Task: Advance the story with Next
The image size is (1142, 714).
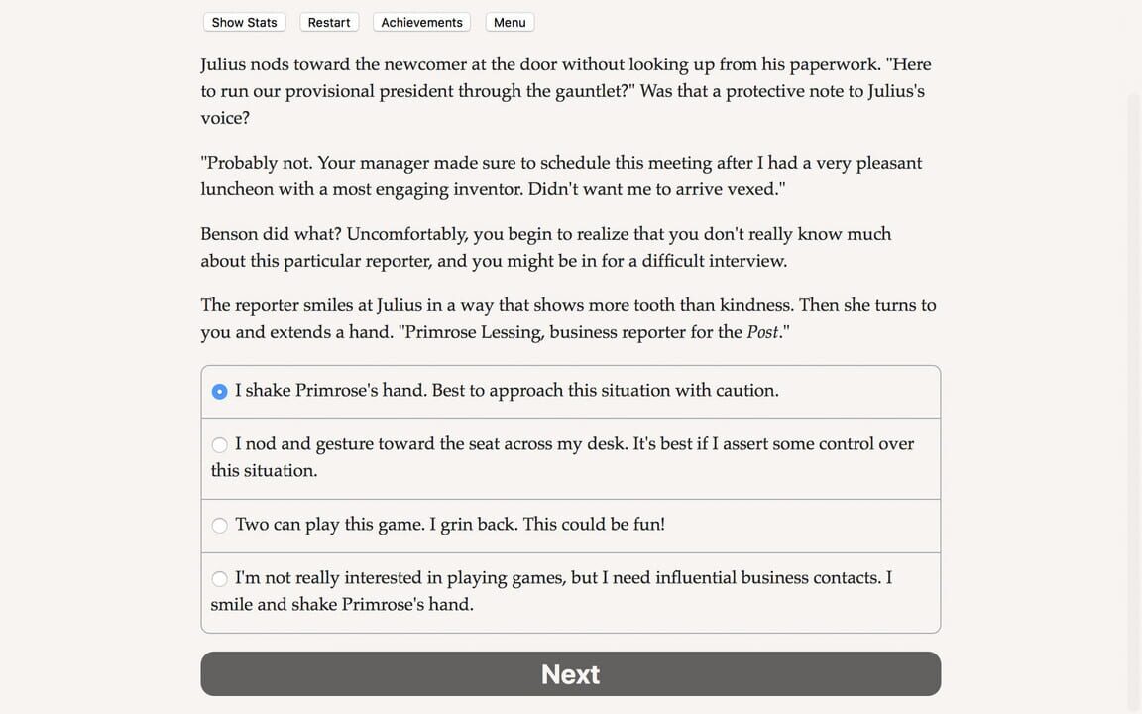Action: point(570,673)
